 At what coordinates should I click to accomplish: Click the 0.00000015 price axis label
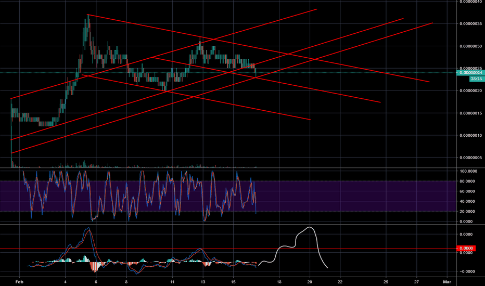471,113
